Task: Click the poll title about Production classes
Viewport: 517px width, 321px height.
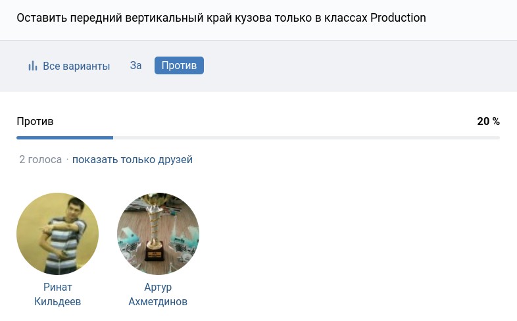Action: [x=221, y=18]
